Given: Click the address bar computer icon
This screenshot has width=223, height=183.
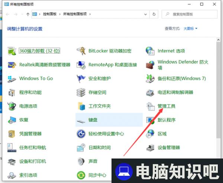Looking at the screenshot, I should [35, 14].
